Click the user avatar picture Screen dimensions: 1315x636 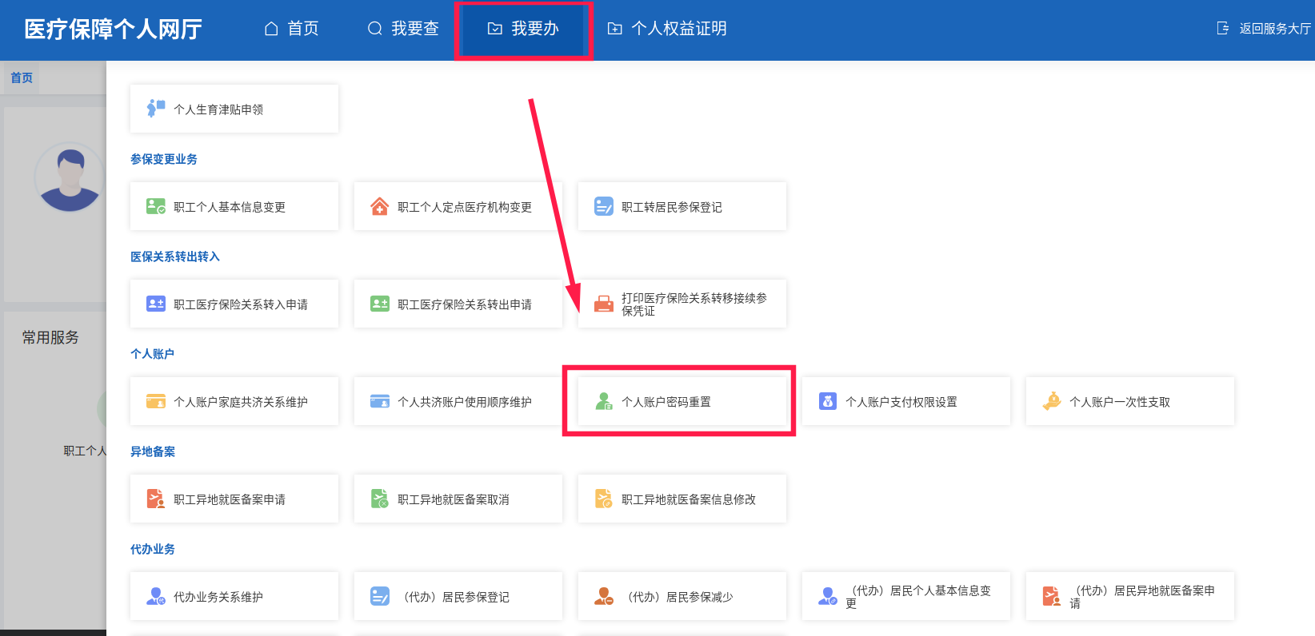(x=70, y=177)
